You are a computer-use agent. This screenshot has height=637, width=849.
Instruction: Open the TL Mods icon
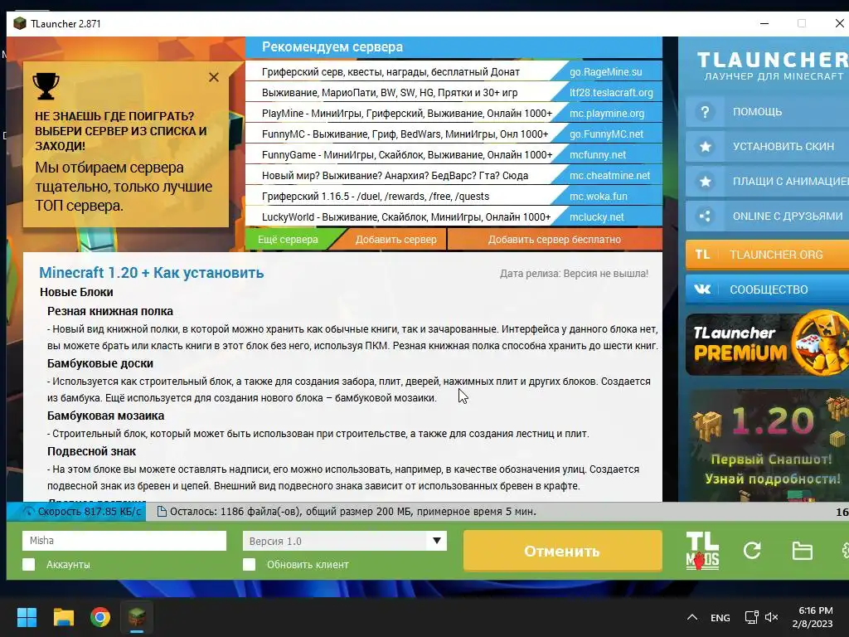[702, 551]
